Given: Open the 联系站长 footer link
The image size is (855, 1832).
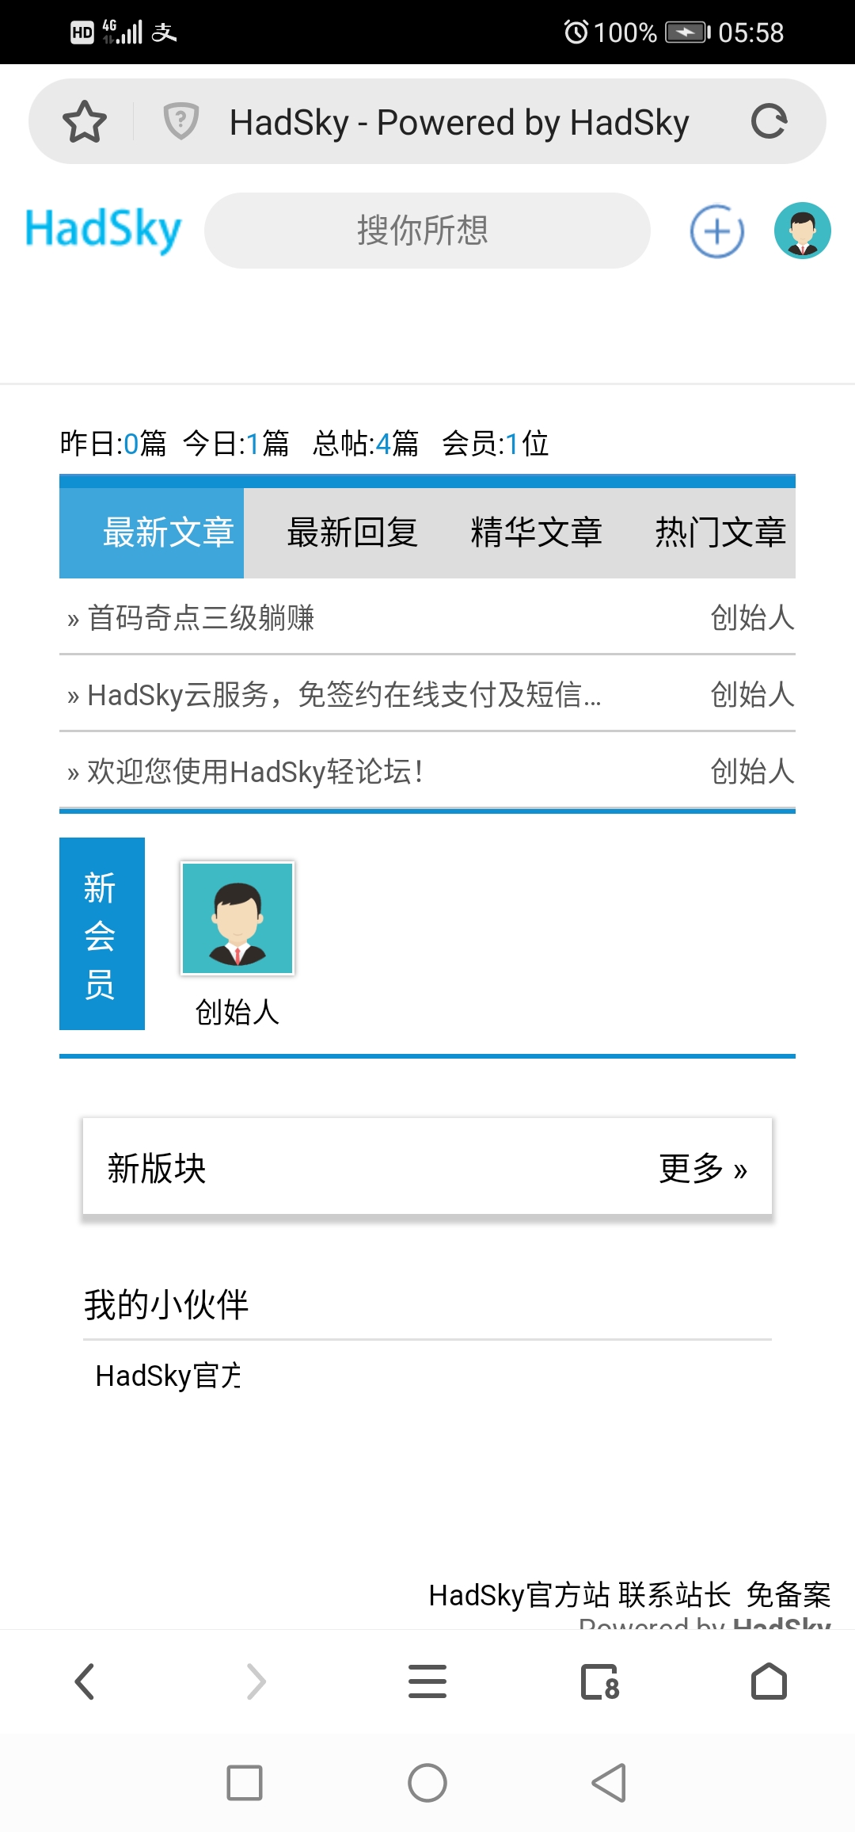Looking at the screenshot, I should click(x=674, y=1595).
